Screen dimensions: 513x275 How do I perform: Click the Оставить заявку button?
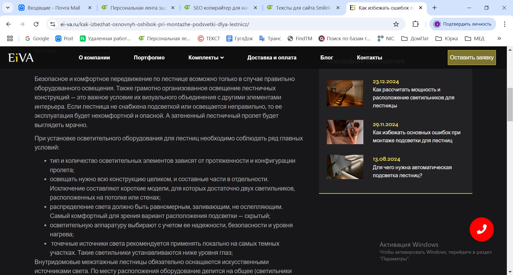(x=472, y=57)
